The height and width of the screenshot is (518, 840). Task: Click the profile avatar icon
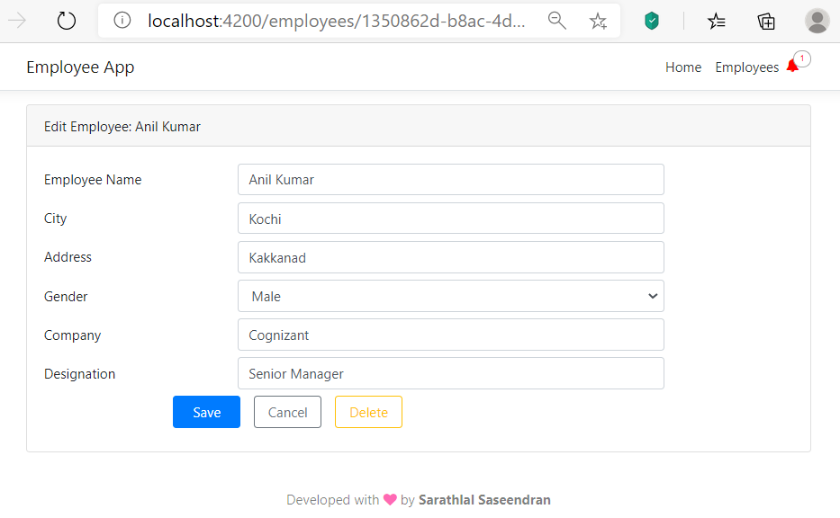point(817,20)
